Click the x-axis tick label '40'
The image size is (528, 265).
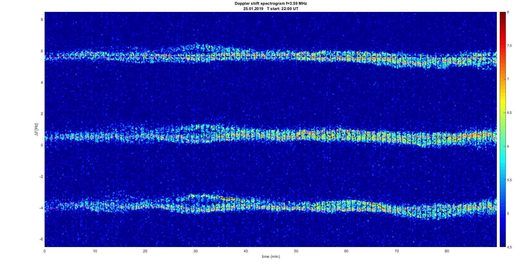pyautogui.click(x=246, y=251)
